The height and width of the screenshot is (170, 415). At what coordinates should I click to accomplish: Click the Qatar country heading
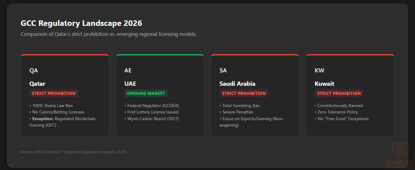pyautogui.click(x=37, y=84)
